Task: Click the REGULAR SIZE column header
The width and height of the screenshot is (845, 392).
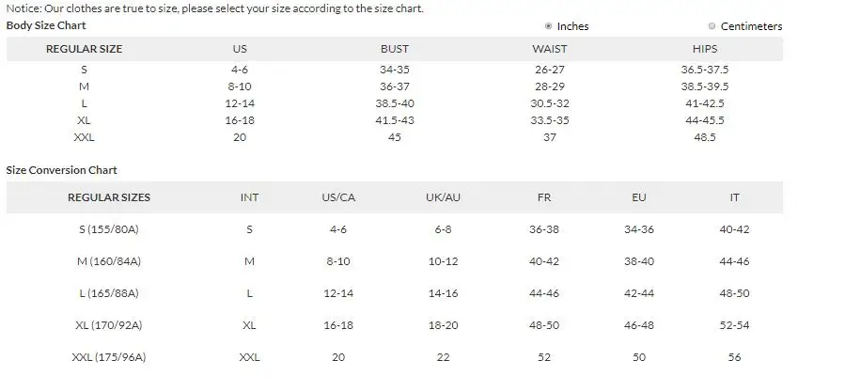Action: [x=84, y=49]
